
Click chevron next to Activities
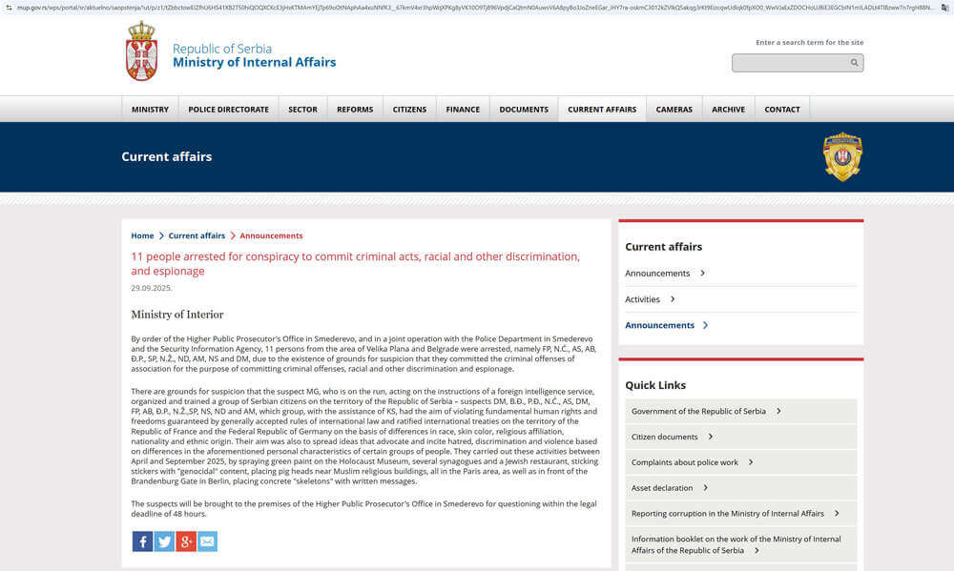point(673,299)
